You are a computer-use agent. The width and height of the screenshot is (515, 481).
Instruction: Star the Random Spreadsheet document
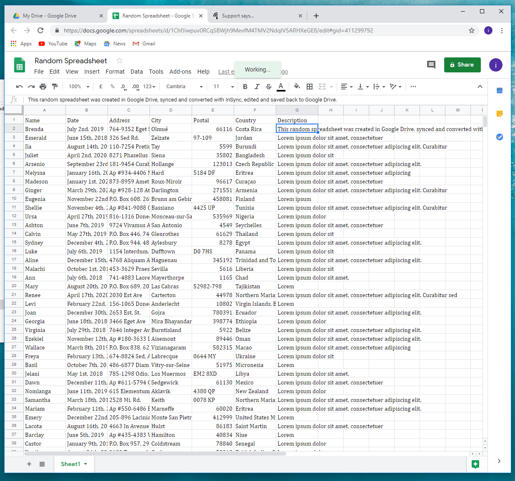[120, 61]
